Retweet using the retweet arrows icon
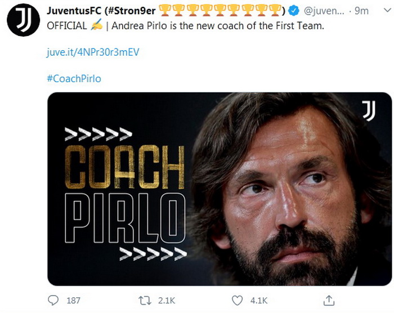 point(145,301)
